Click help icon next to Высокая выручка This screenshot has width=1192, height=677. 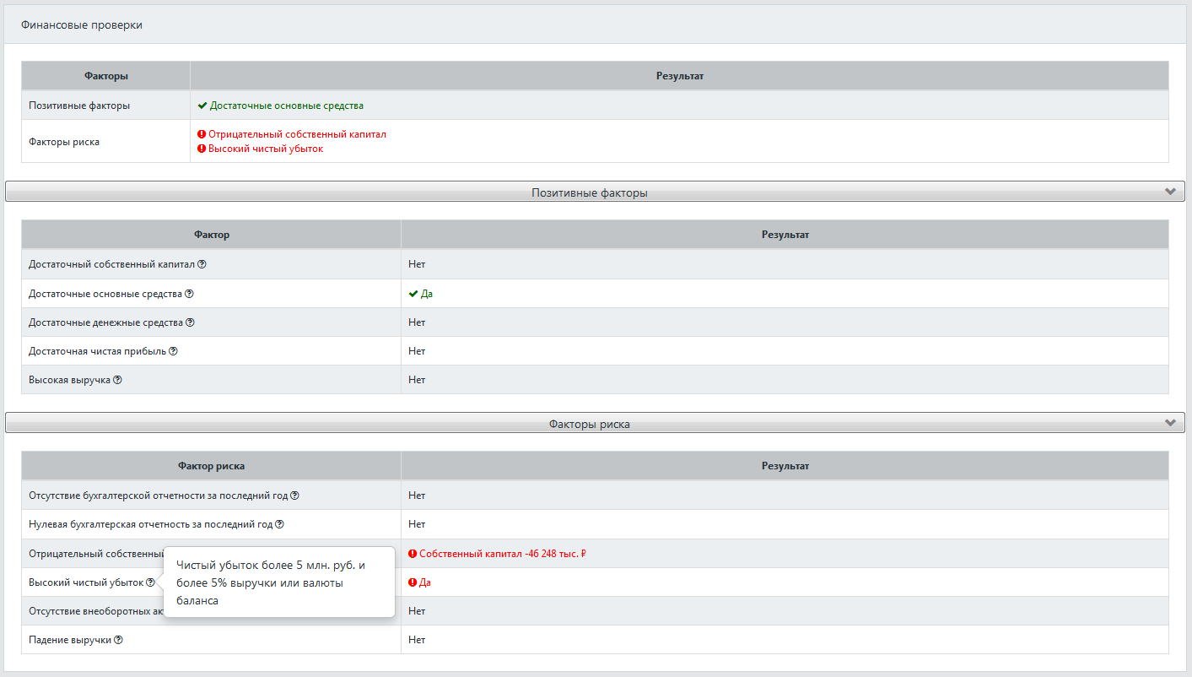(x=118, y=380)
